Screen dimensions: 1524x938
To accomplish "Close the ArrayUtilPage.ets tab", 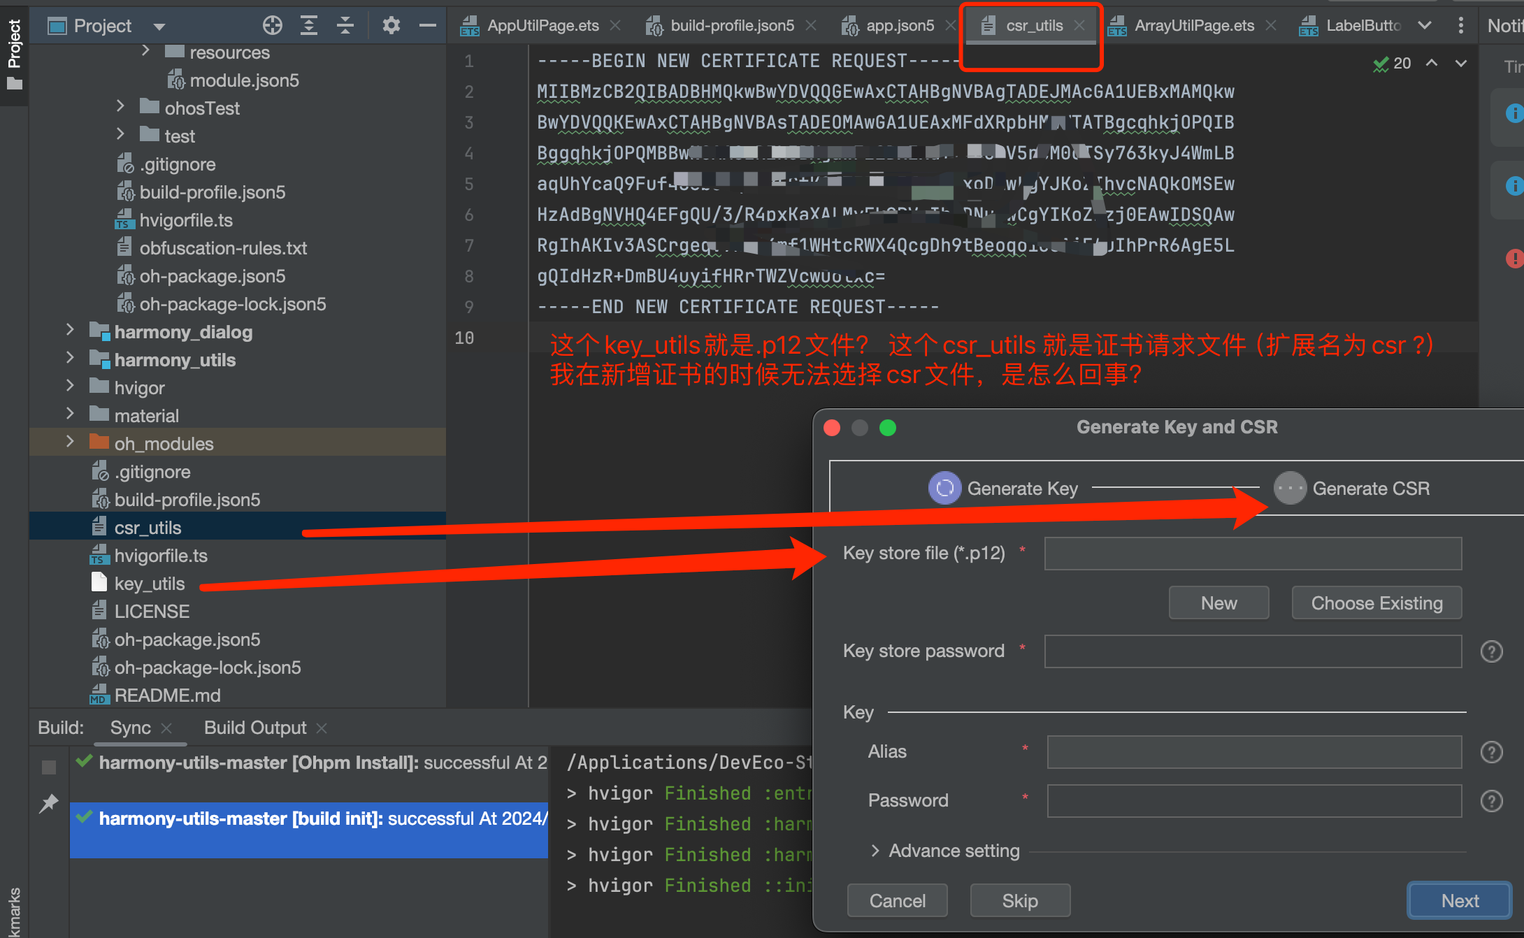I will (1271, 26).
